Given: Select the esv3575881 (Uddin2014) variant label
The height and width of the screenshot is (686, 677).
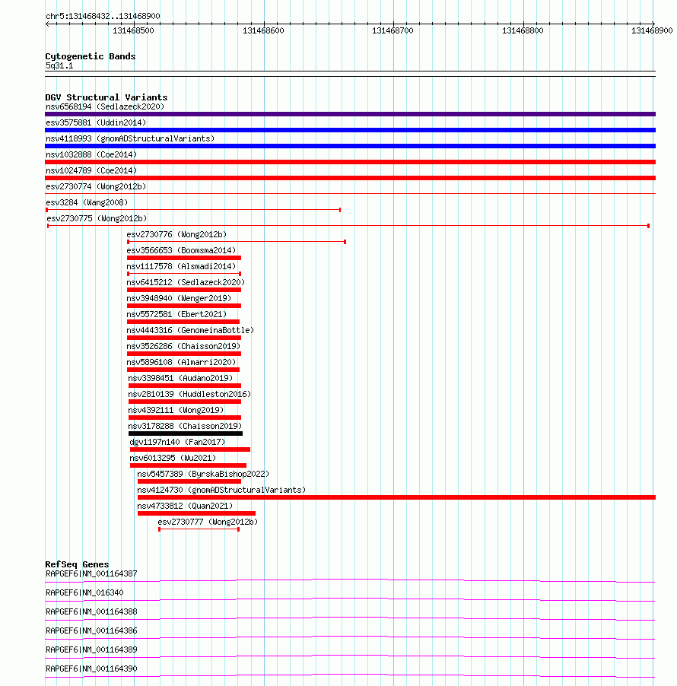Looking at the screenshot, I should pos(96,122).
